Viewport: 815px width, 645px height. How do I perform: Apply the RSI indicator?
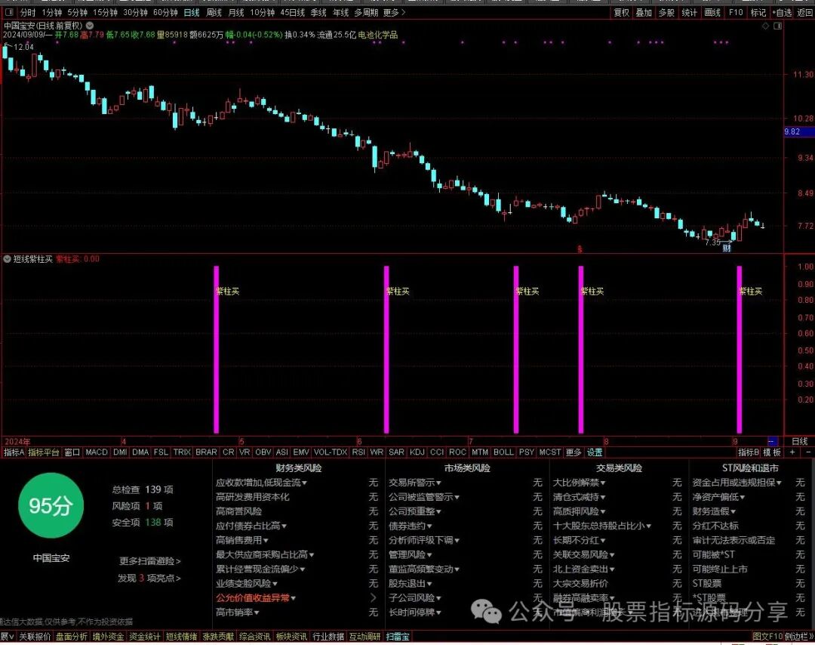(x=358, y=452)
